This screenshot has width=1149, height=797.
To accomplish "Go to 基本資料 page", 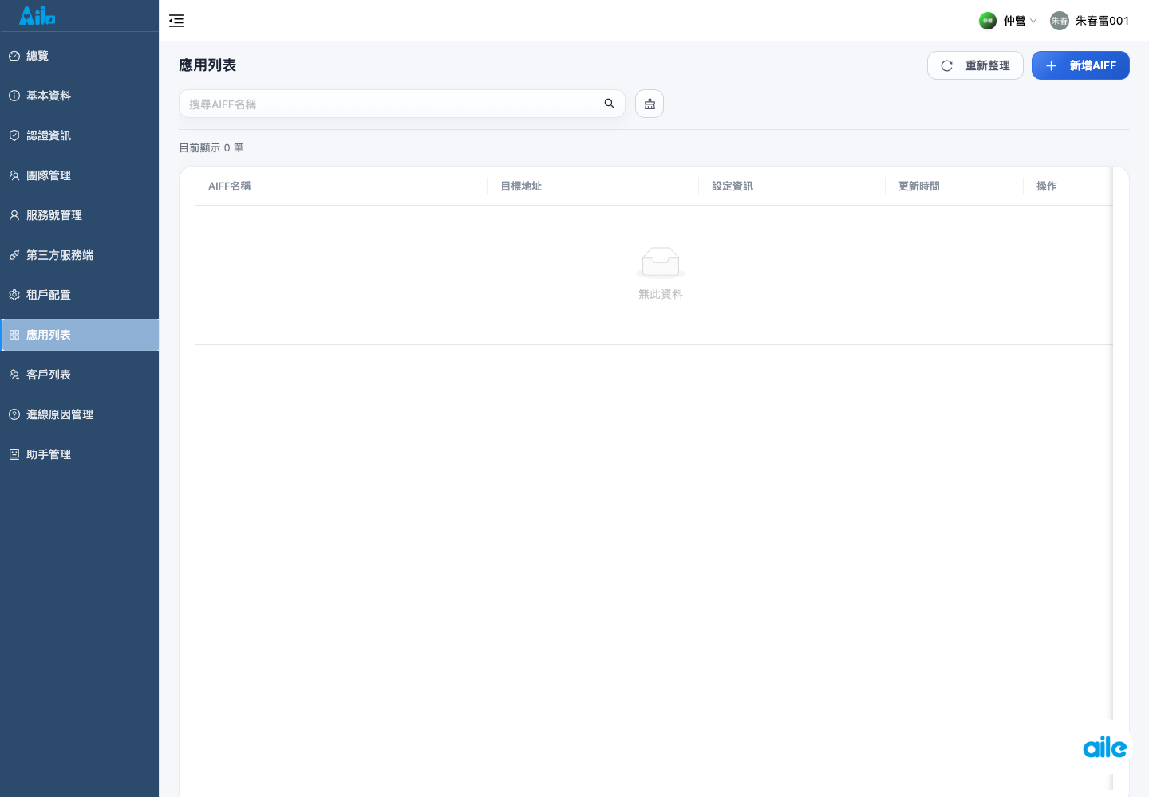I will tap(80, 96).
